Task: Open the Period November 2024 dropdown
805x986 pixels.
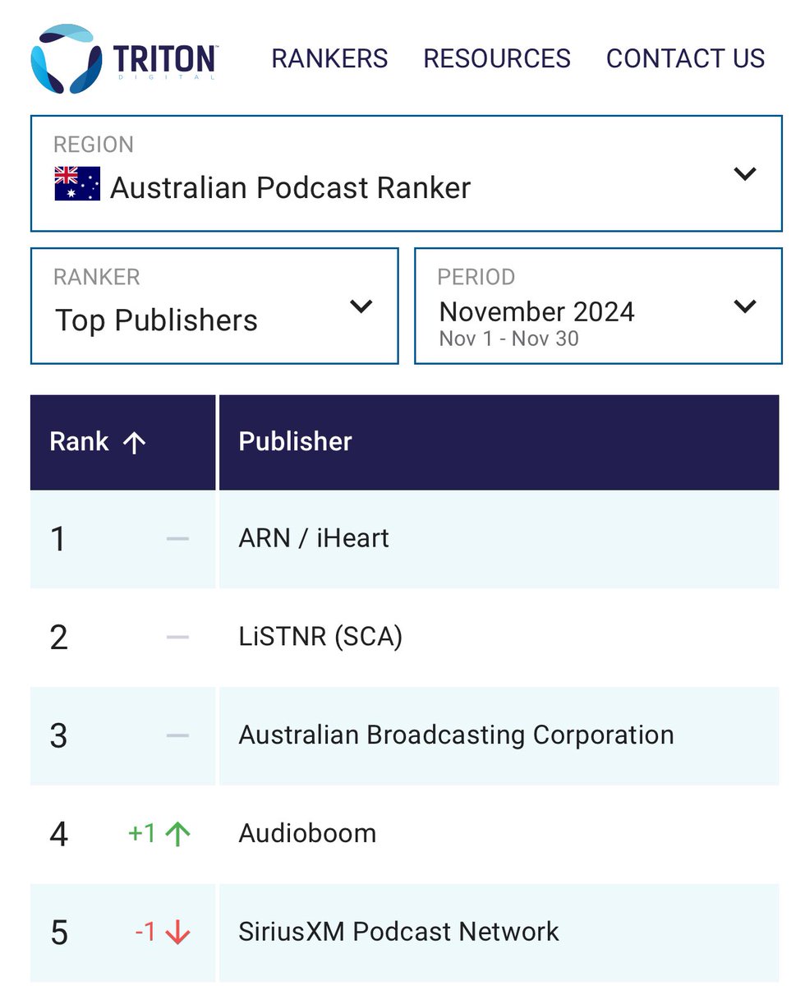Action: (598, 306)
